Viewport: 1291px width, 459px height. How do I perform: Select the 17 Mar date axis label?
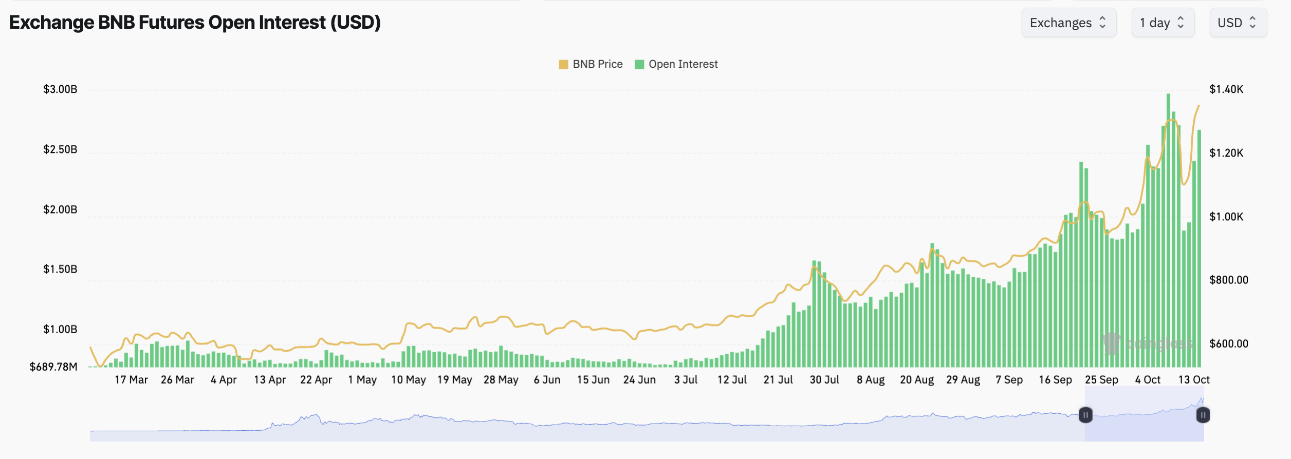[x=131, y=380]
